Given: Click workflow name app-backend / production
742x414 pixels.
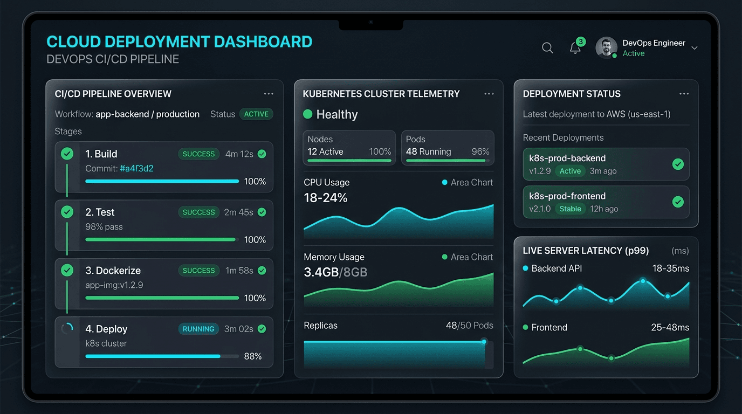Looking at the screenshot, I should point(147,114).
